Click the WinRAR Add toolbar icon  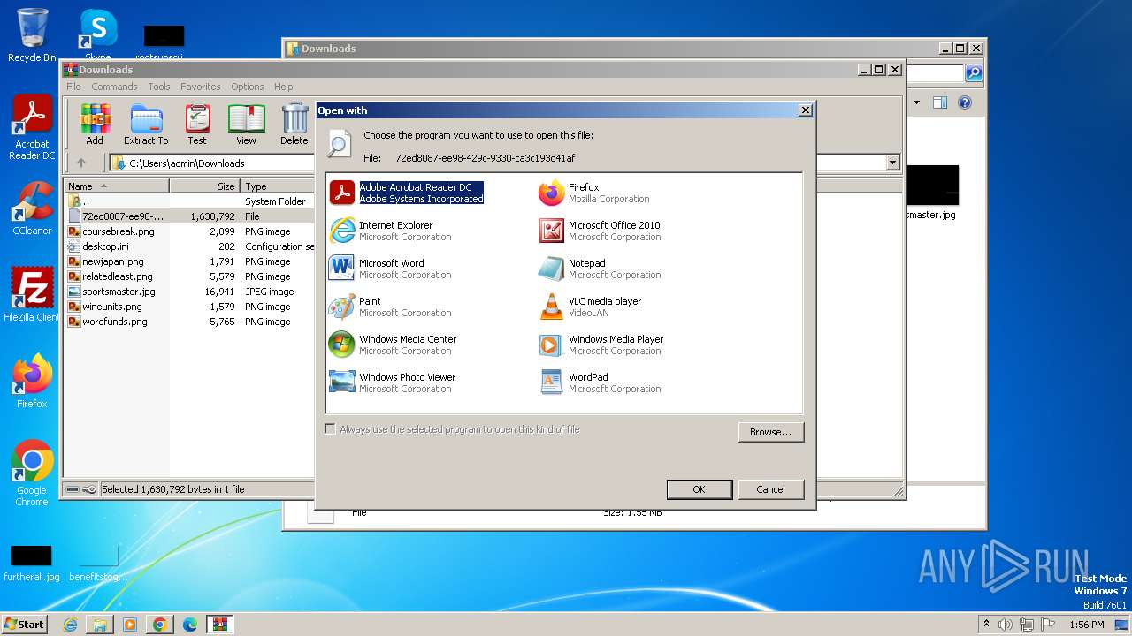[x=95, y=125]
